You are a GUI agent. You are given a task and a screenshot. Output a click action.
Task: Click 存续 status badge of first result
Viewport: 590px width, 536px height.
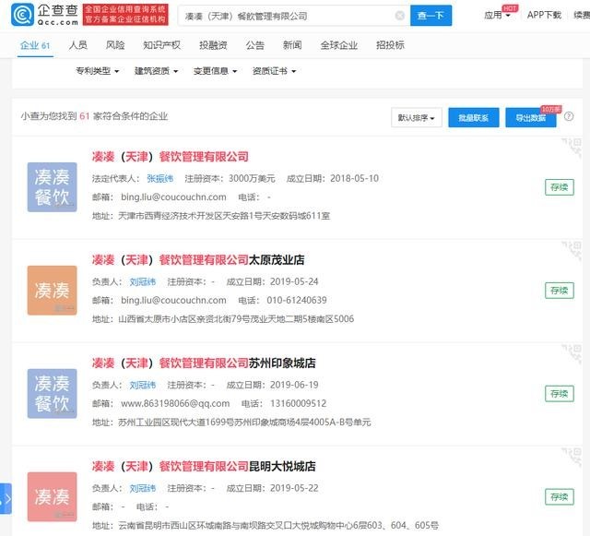[x=560, y=187]
